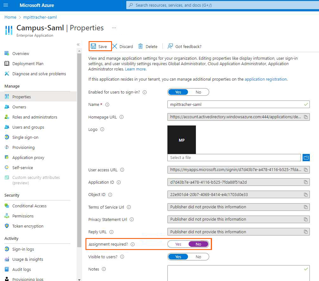The image size is (319, 281).
Task: Show info tooltip for Assignment required
Action: point(133,244)
